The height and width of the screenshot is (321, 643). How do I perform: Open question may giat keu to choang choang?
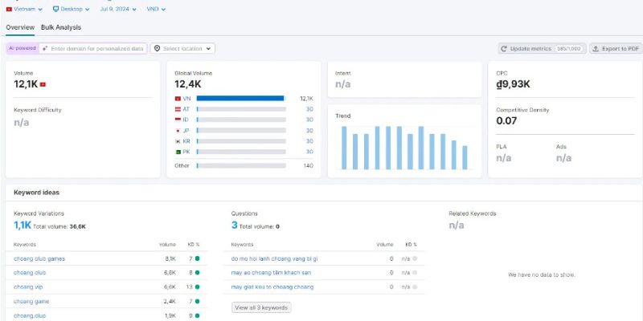point(272,287)
